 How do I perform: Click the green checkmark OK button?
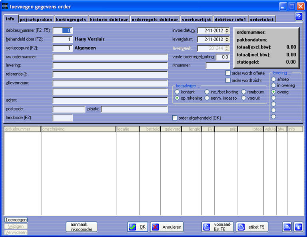coord(138,227)
